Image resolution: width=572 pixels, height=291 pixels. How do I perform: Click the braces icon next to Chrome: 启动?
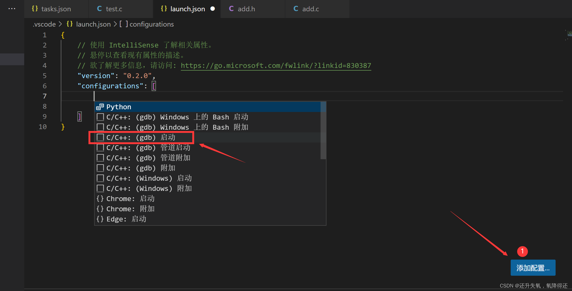point(100,199)
